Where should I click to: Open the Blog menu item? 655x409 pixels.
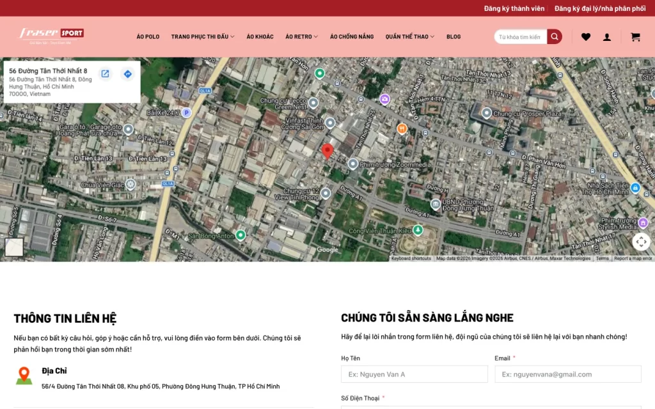tap(454, 36)
